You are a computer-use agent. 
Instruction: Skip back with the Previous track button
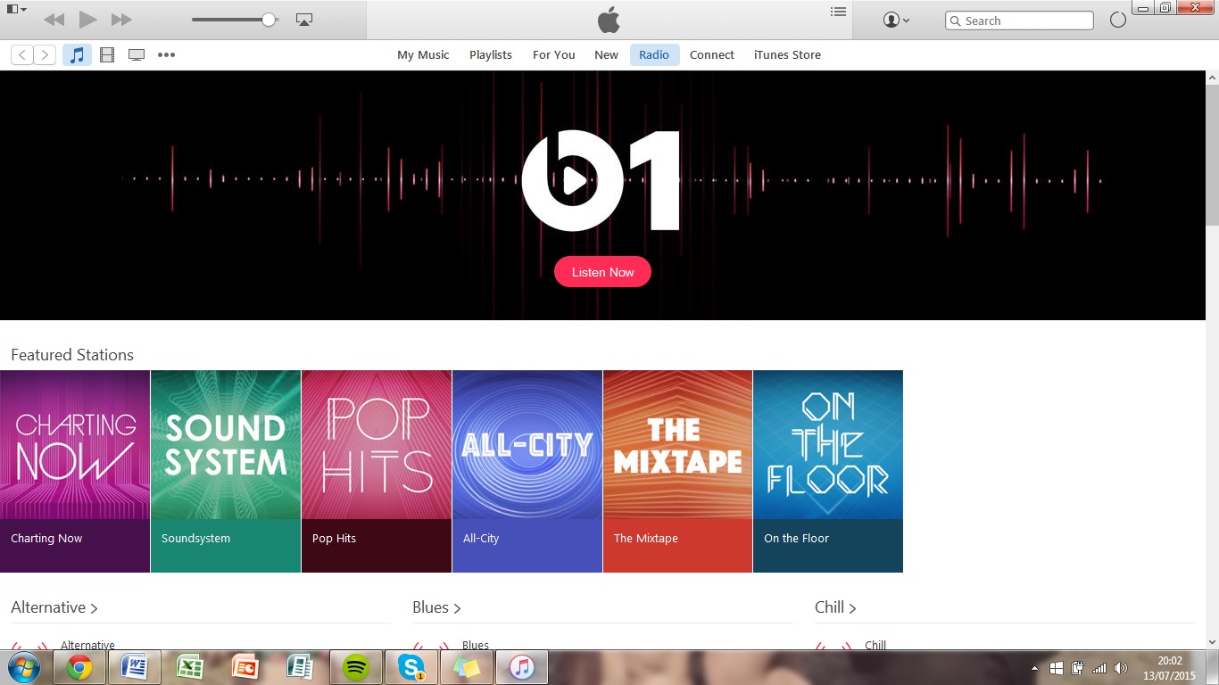tap(54, 20)
